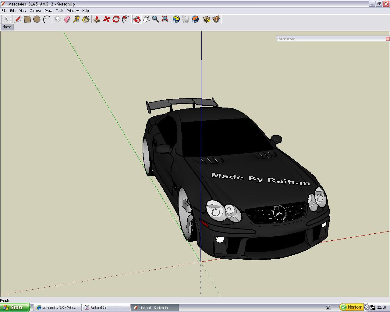
Task: Select the Rotate tool
Action: point(116,19)
